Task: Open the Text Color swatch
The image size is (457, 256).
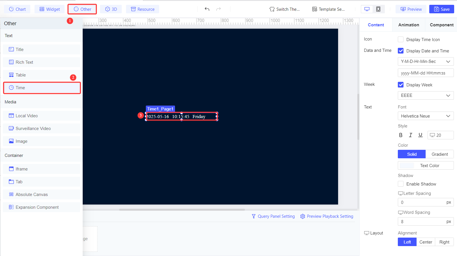Action: click(x=407, y=165)
